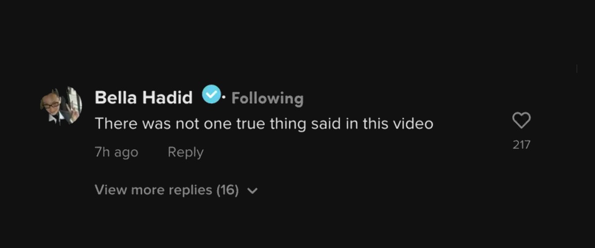Click the chevron next to more replies

pos(252,190)
